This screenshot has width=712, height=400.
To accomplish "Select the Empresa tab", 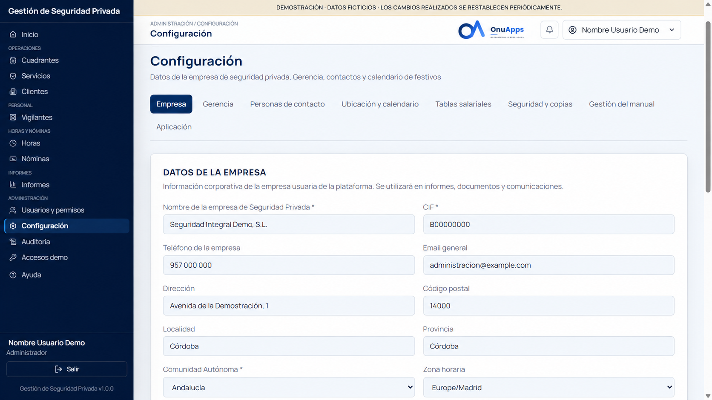I will 171,104.
